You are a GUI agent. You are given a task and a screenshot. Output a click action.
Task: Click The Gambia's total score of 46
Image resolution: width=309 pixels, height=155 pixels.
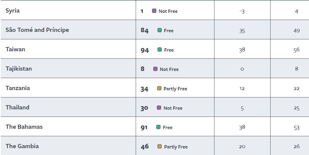tap(145, 147)
